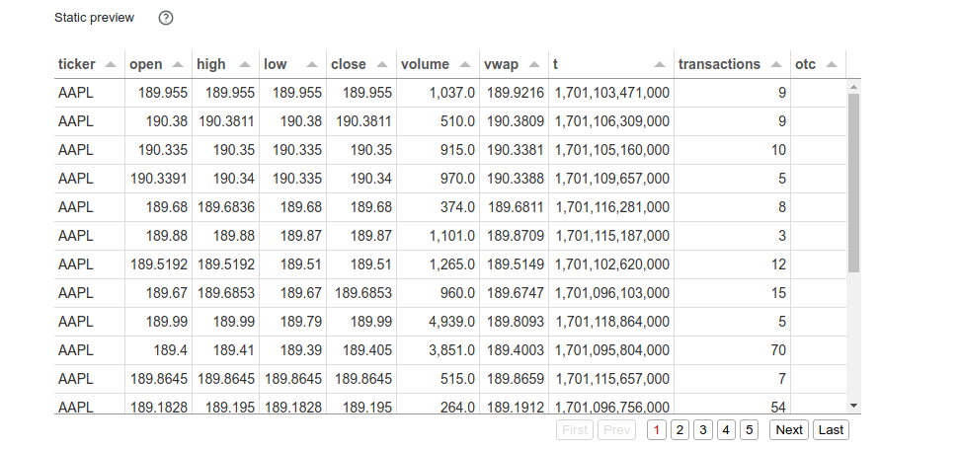960x450 pixels.
Task: Sort by t timestamp column arrow
Action: click(x=659, y=64)
